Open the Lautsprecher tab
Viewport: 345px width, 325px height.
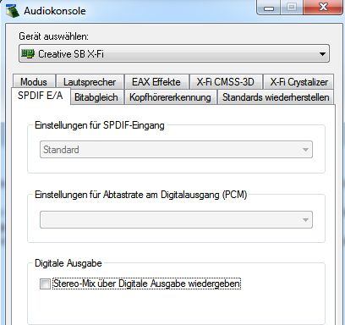pos(90,82)
